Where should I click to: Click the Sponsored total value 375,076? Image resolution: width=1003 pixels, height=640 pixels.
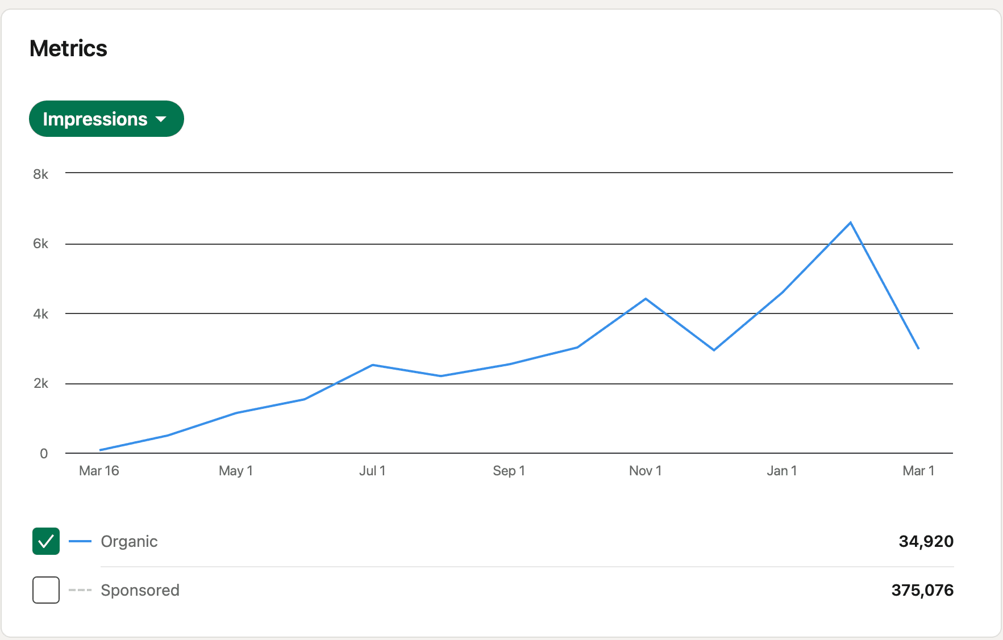pos(922,590)
